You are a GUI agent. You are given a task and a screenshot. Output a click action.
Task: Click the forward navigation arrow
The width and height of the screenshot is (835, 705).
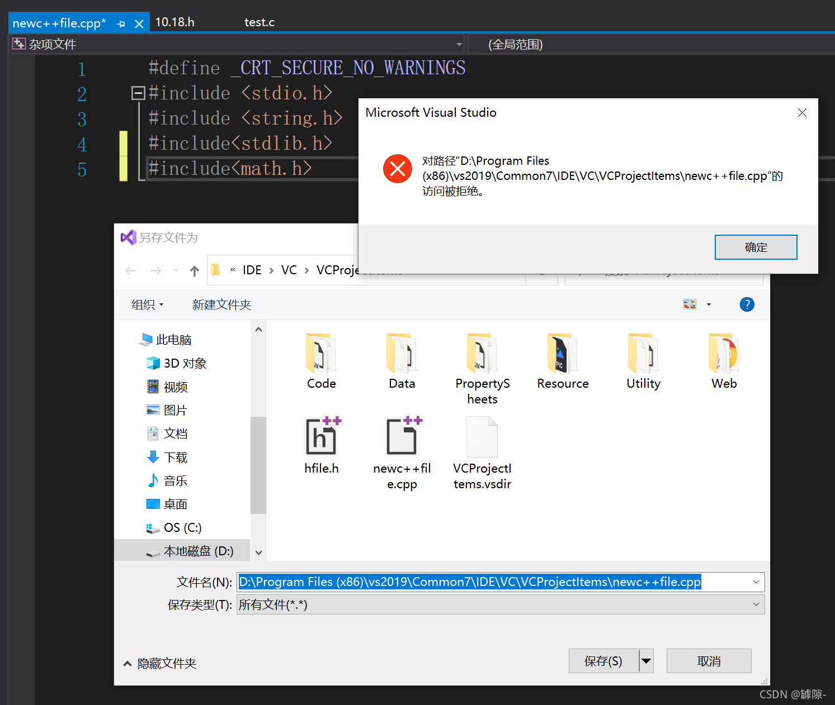[156, 271]
